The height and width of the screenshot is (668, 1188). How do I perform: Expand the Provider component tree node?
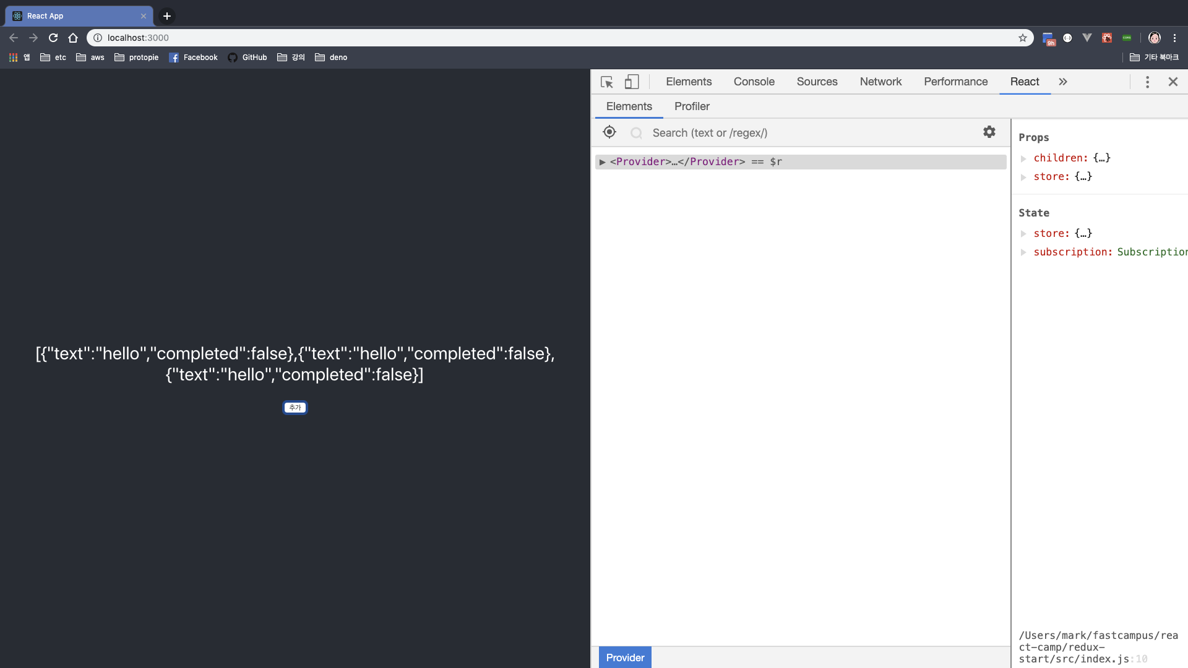(x=602, y=162)
